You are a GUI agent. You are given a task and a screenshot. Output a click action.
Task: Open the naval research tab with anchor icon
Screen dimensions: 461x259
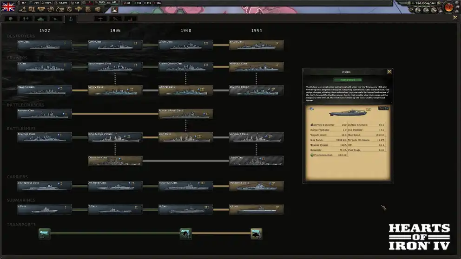coord(71,19)
